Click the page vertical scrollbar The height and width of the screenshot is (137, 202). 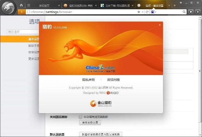coord(200,71)
